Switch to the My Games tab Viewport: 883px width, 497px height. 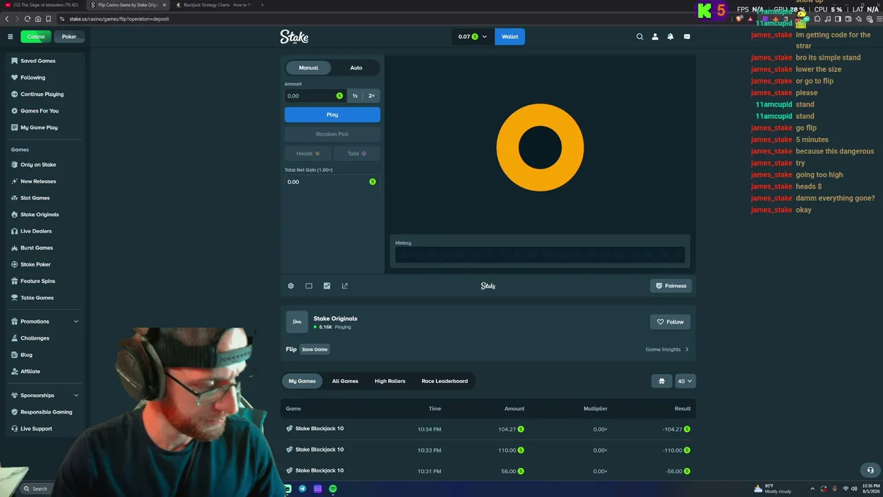click(302, 381)
